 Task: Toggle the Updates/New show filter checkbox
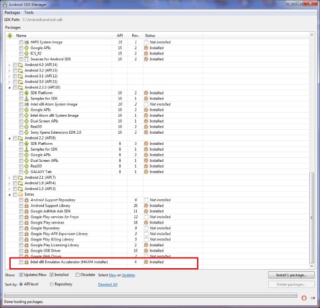click(x=21, y=275)
